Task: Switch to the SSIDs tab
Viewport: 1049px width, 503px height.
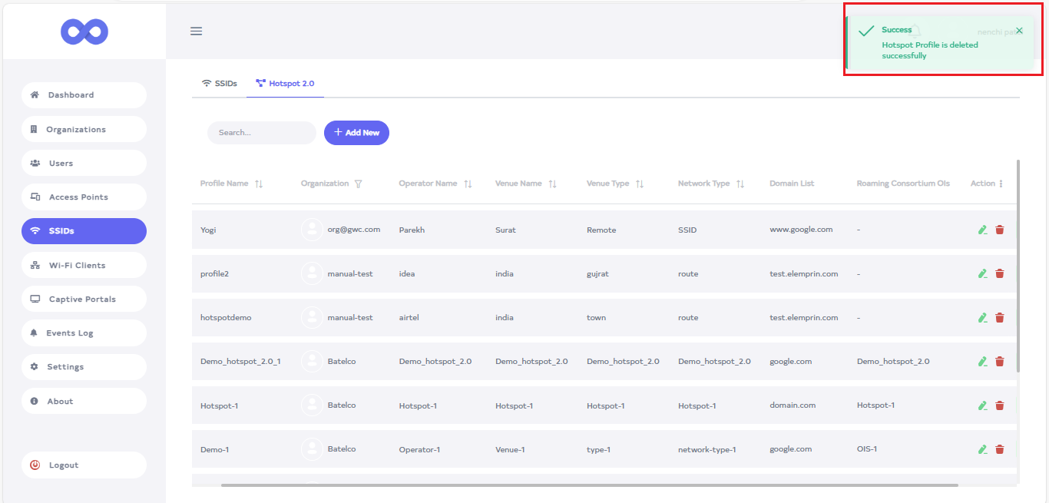Action: tap(219, 83)
